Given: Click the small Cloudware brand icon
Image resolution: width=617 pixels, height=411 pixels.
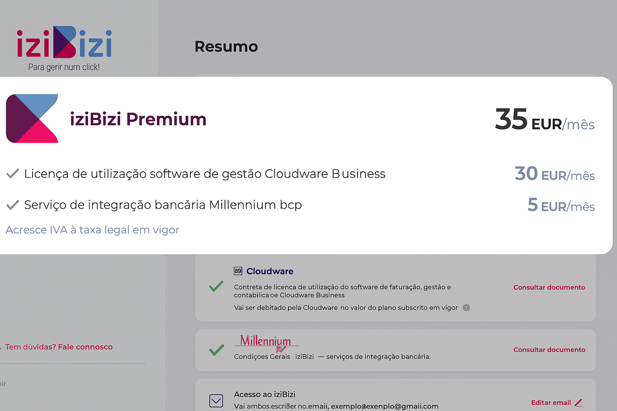Looking at the screenshot, I should point(238,271).
